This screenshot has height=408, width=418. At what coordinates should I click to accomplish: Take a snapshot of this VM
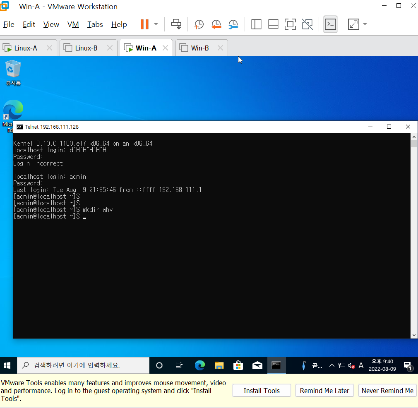coord(199,24)
